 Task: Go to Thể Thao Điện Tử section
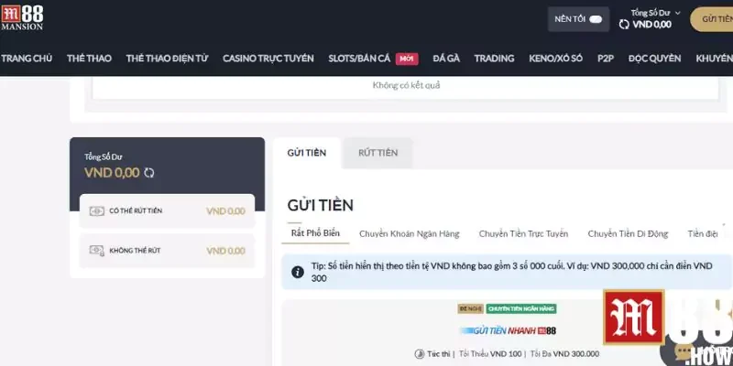click(x=167, y=58)
